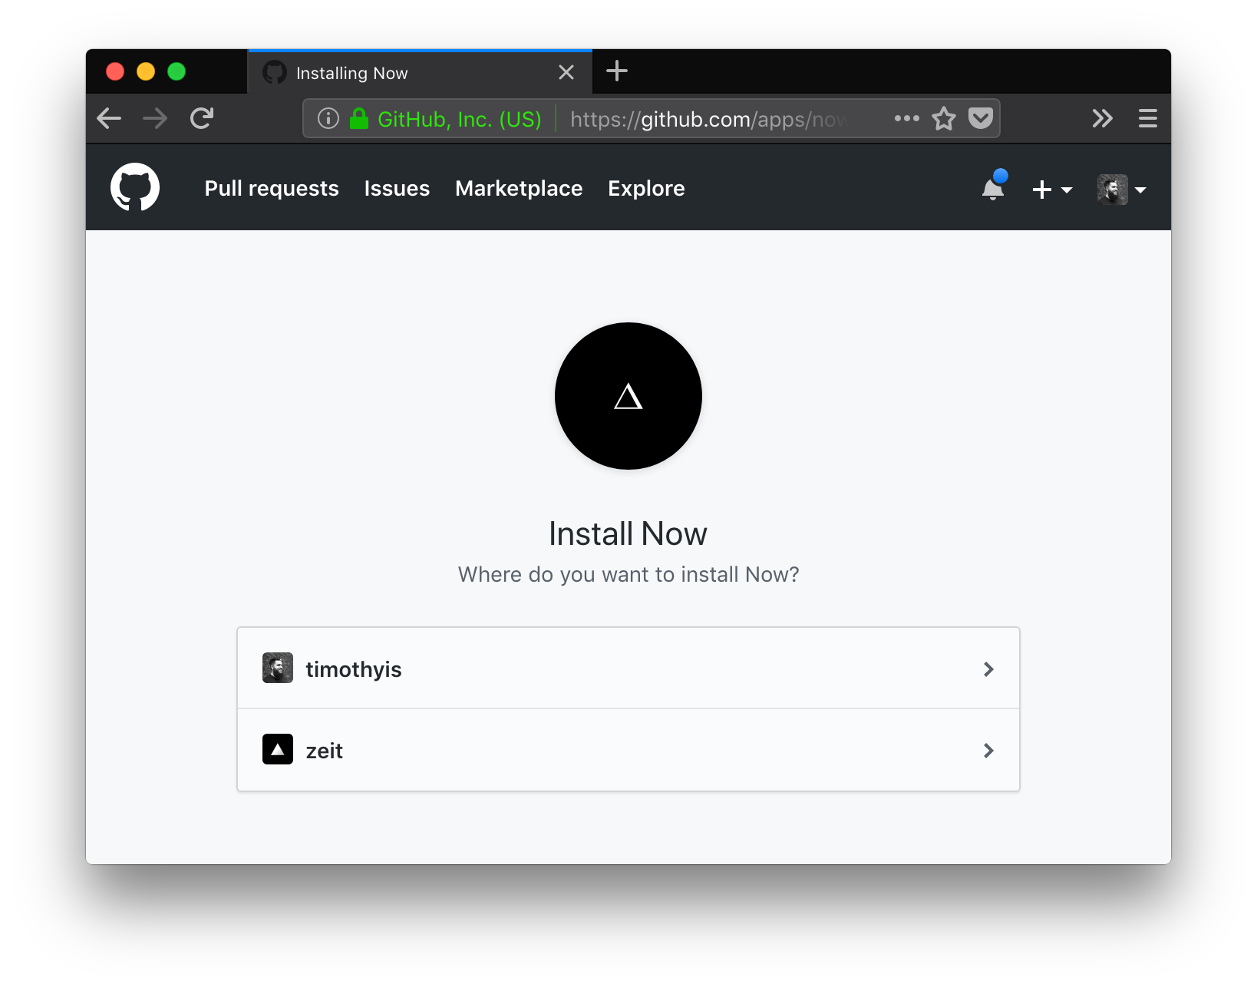Viewport: 1257px width, 987px height.
Task: Install Now on timothyis account
Action: pyautogui.click(x=628, y=668)
